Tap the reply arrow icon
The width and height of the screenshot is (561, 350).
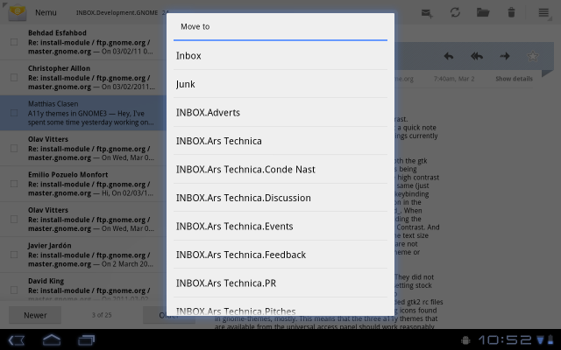pyautogui.click(x=449, y=56)
